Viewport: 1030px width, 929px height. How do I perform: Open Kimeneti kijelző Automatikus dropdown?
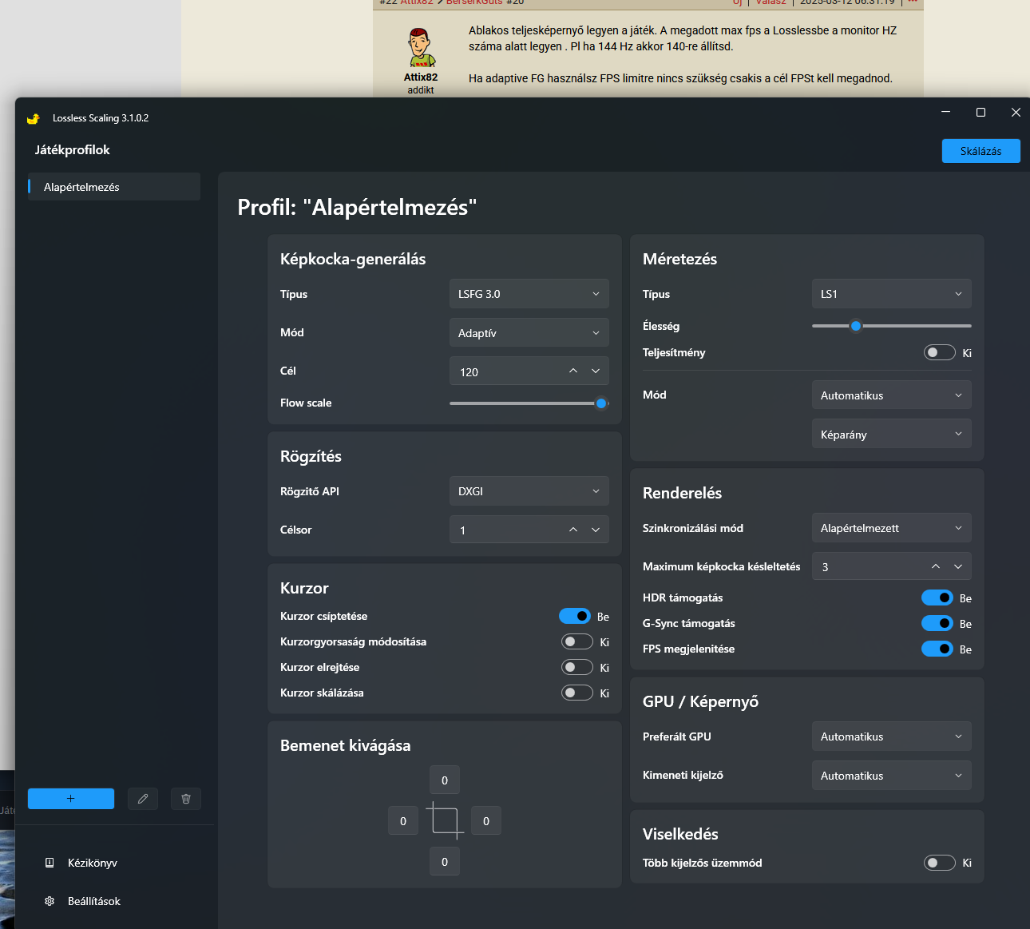pos(892,776)
